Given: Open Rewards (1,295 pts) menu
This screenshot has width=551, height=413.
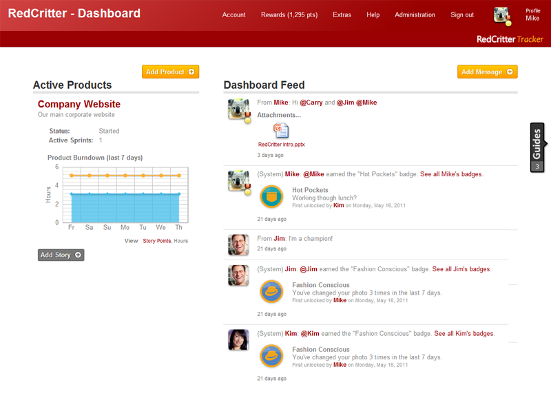Looking at the screenshot, I should pos(289,14).
